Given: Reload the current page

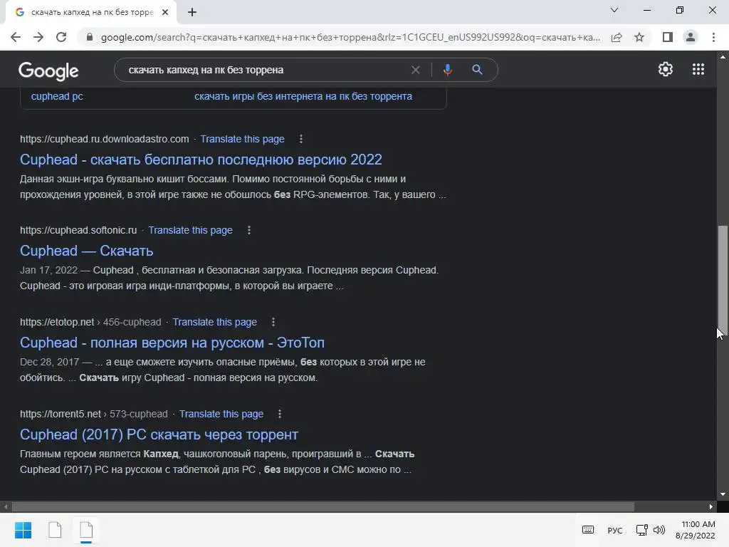Looking at the screenshot, I should (x=61, y=37).
